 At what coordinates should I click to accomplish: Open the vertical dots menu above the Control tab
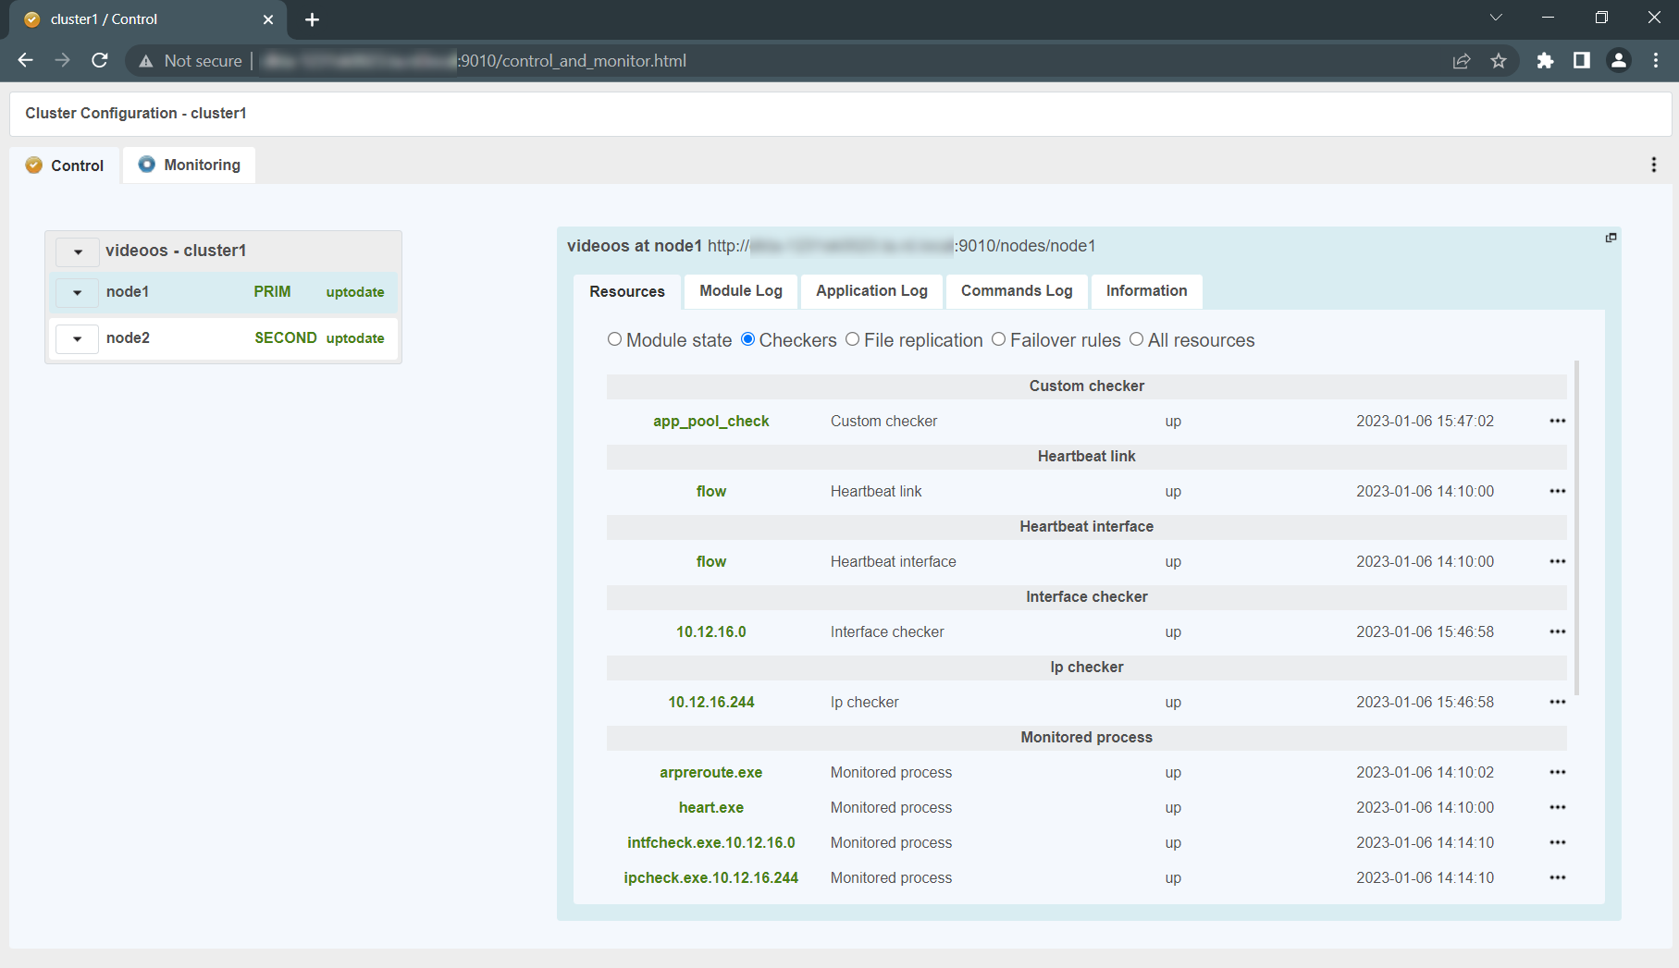pos(1653,165)
